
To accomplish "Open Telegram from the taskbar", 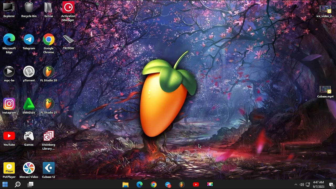I will click(x=168, y=185).
